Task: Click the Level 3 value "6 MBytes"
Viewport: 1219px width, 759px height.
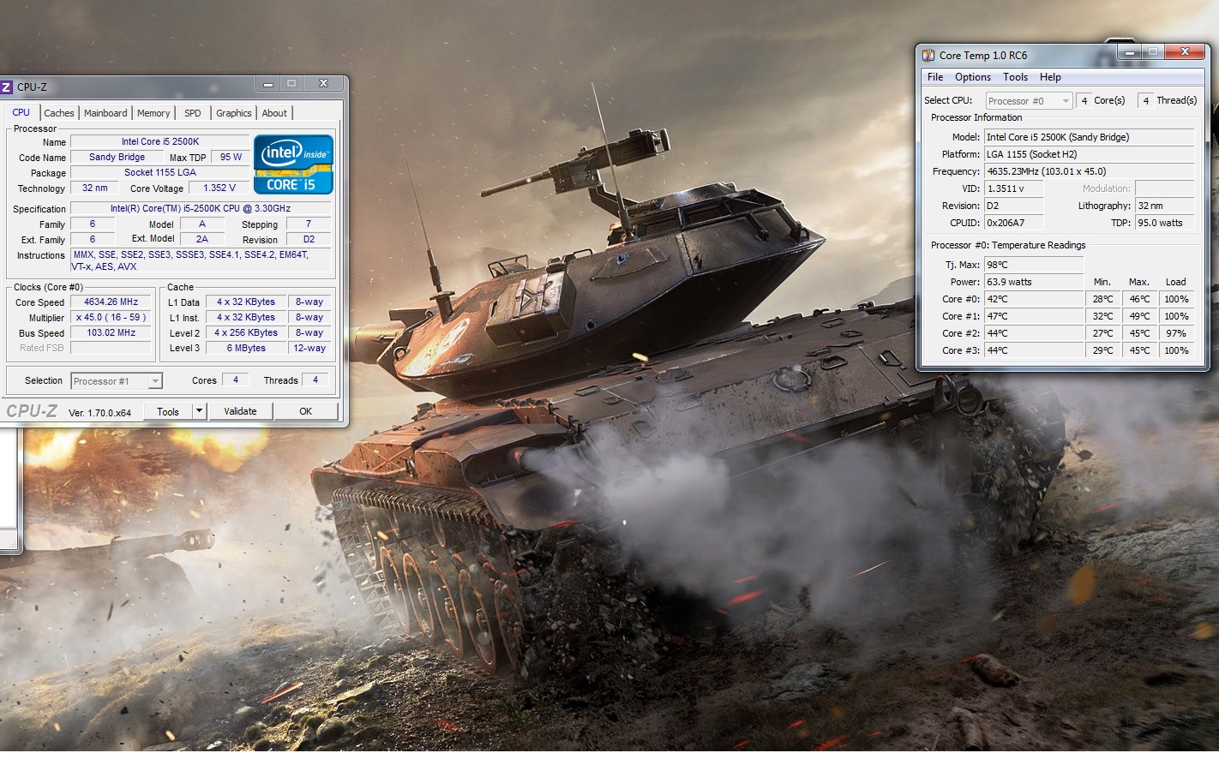Action: (246, 349)
